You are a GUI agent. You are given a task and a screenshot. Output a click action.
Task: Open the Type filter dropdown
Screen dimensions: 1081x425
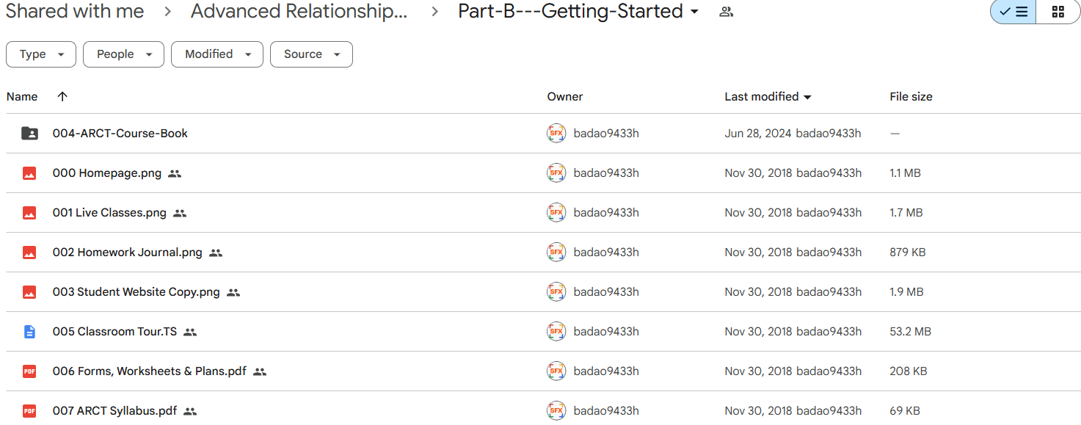pos(41,54)
